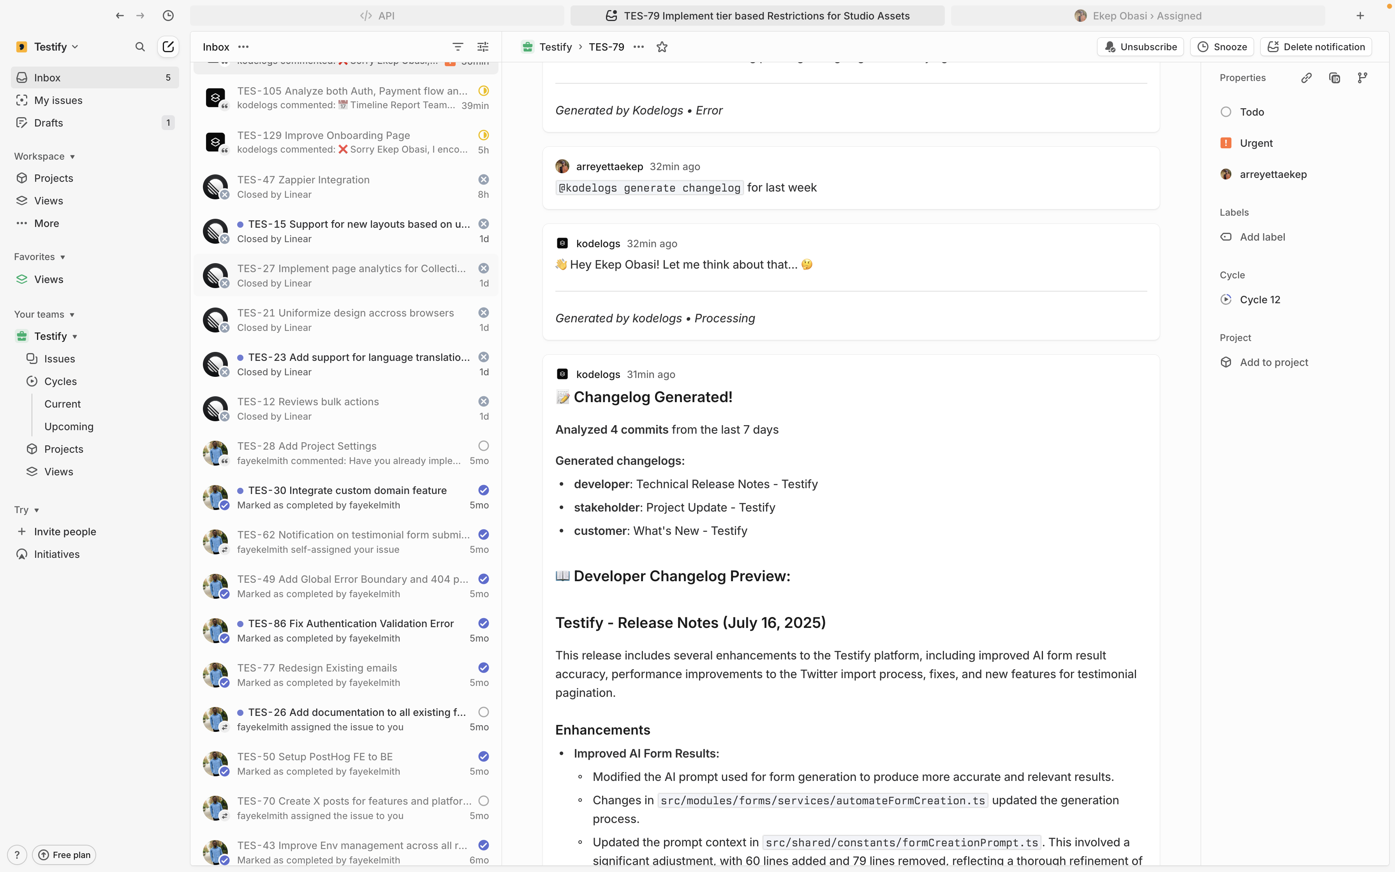Copy issue URL link icon
This screenshot has width=1395, height=872.
click(x=1306, y=78)
